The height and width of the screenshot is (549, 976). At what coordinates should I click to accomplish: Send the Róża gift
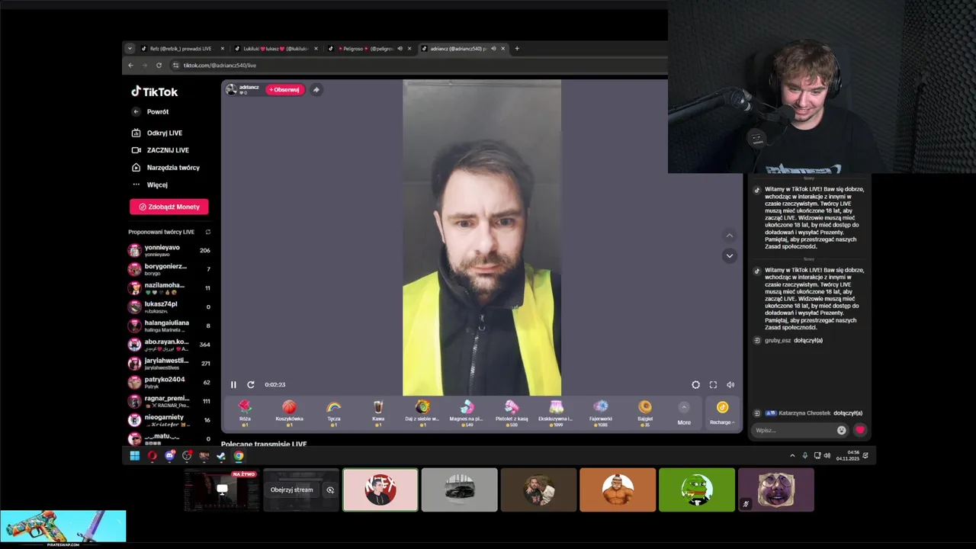(x=245, y=413)
